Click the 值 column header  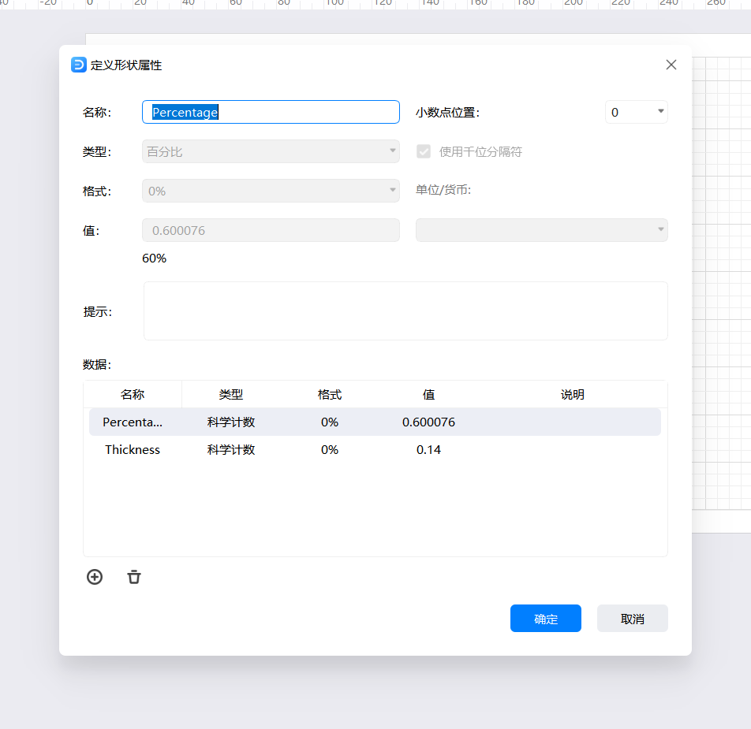(428, 395)
